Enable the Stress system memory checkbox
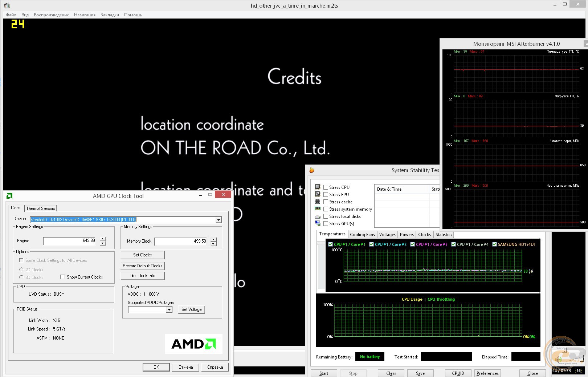 [x=326, y=209]
